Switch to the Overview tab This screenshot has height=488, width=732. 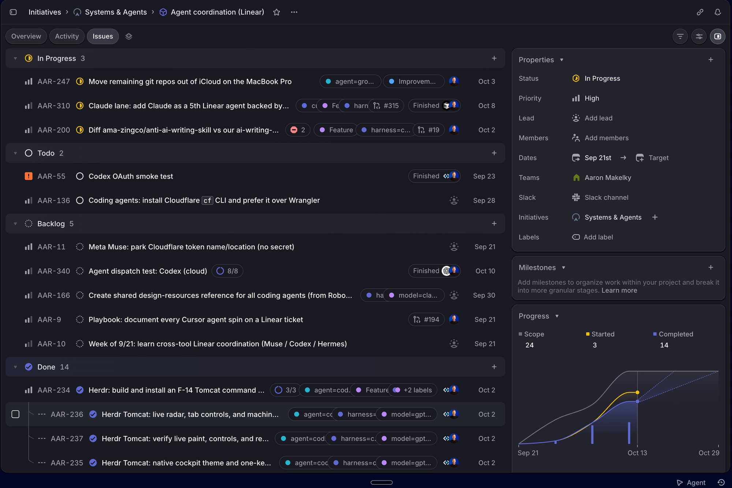click(x=26, y=36)
